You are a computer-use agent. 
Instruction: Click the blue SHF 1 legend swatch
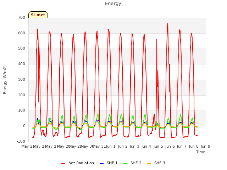tap(102, 163)
